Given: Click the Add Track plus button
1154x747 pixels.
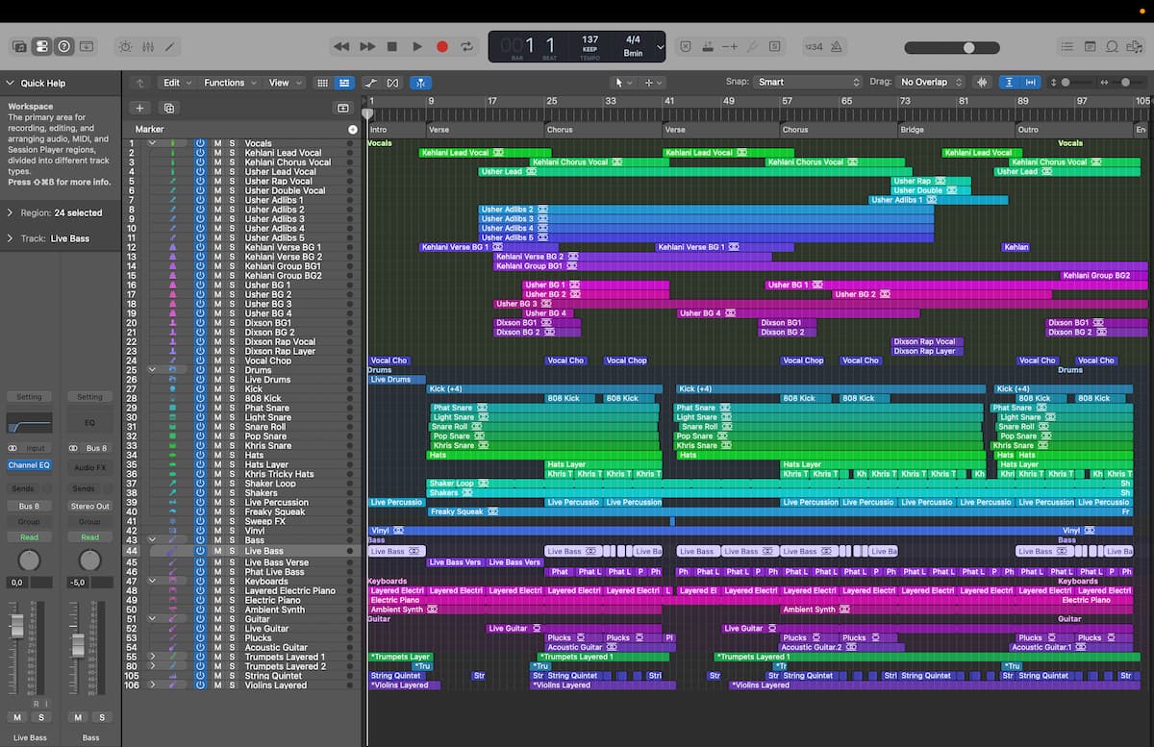Looking at the screenshot, I should coord(139,108).
